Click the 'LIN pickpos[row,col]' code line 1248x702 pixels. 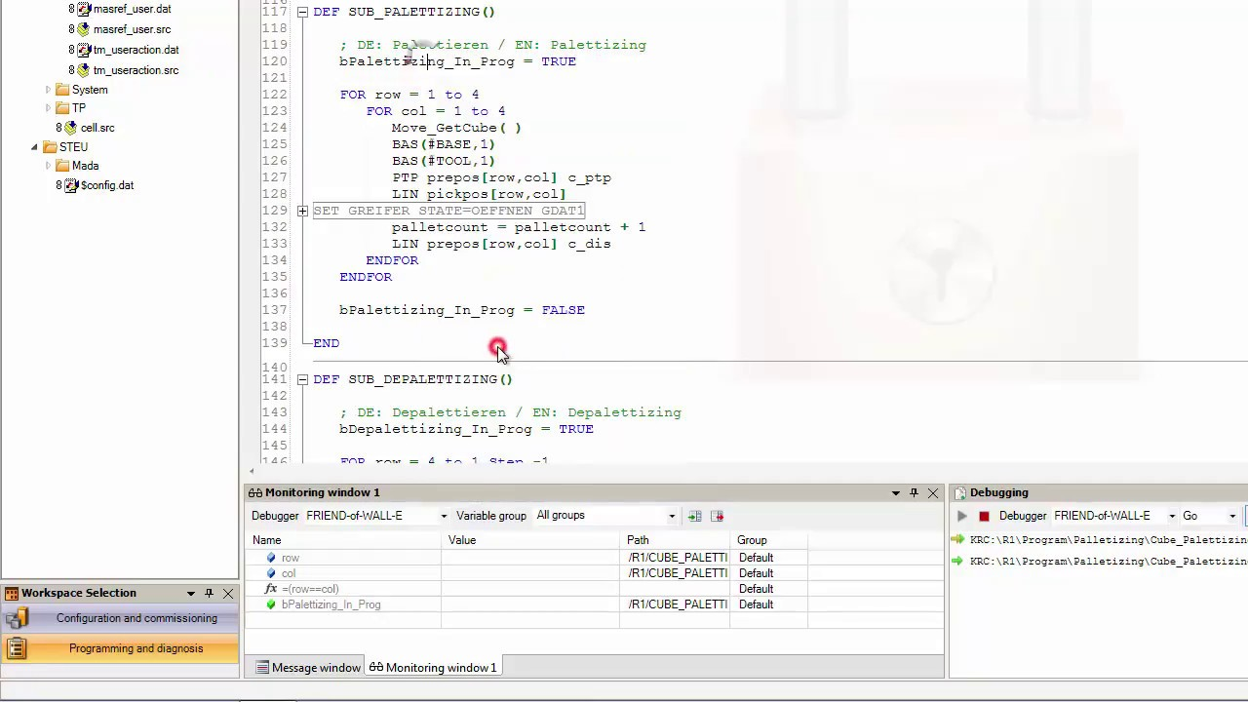[479, 194]
